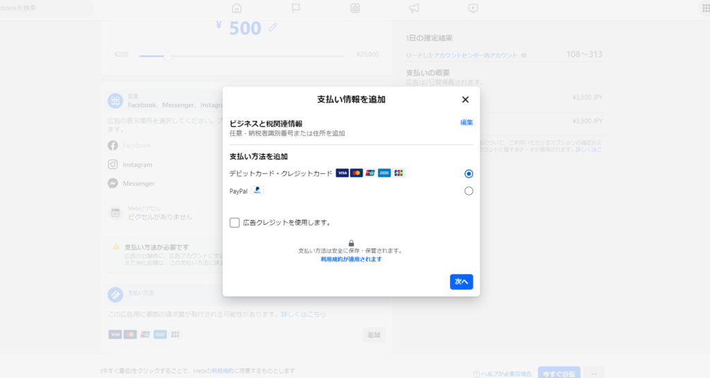Screen dimensions: 710x378
Task: Open the three-dot more options button
Action: 594,373
